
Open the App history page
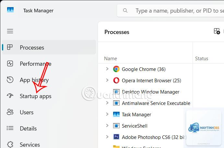(x=34, y=80)
